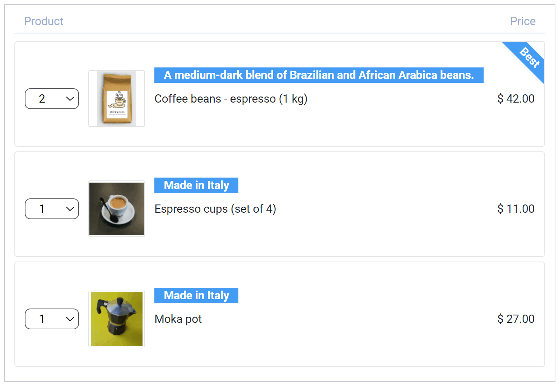Image resolution: width=559 pixels, height=386 pixels.
Task: Click the Price column header
Action: pos(523,21)
